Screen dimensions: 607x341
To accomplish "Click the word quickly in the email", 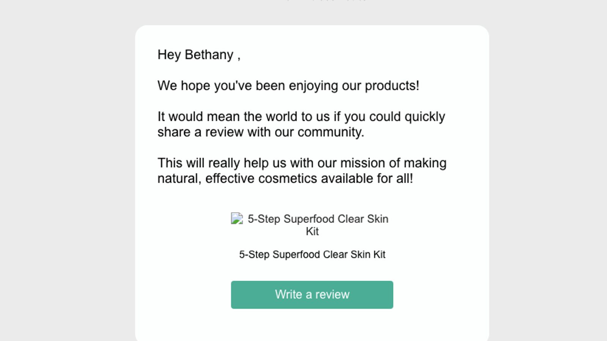I will click(x=425, y=117).
